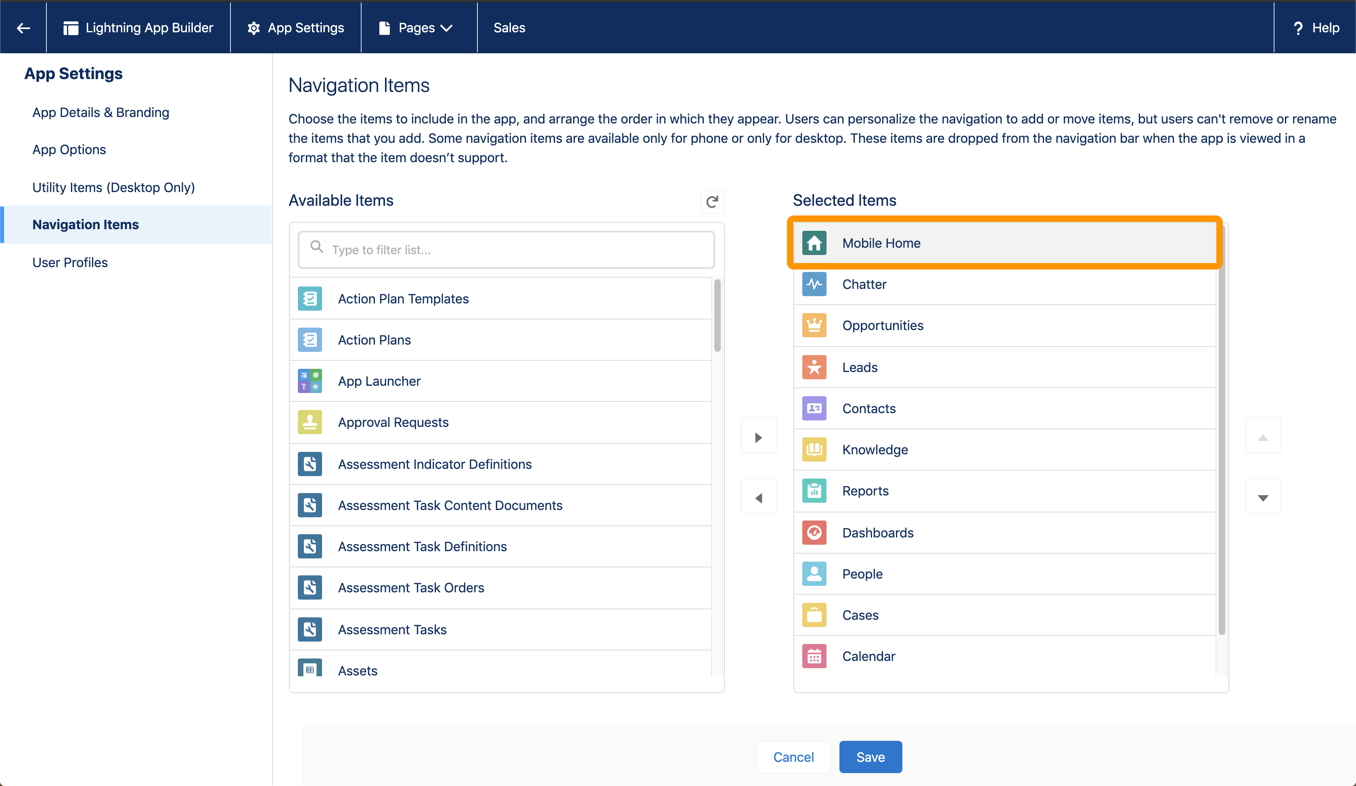1356x786 pixels.
Task: Click the Approval Requests stamp icon
Action: (x=310, y=422)
